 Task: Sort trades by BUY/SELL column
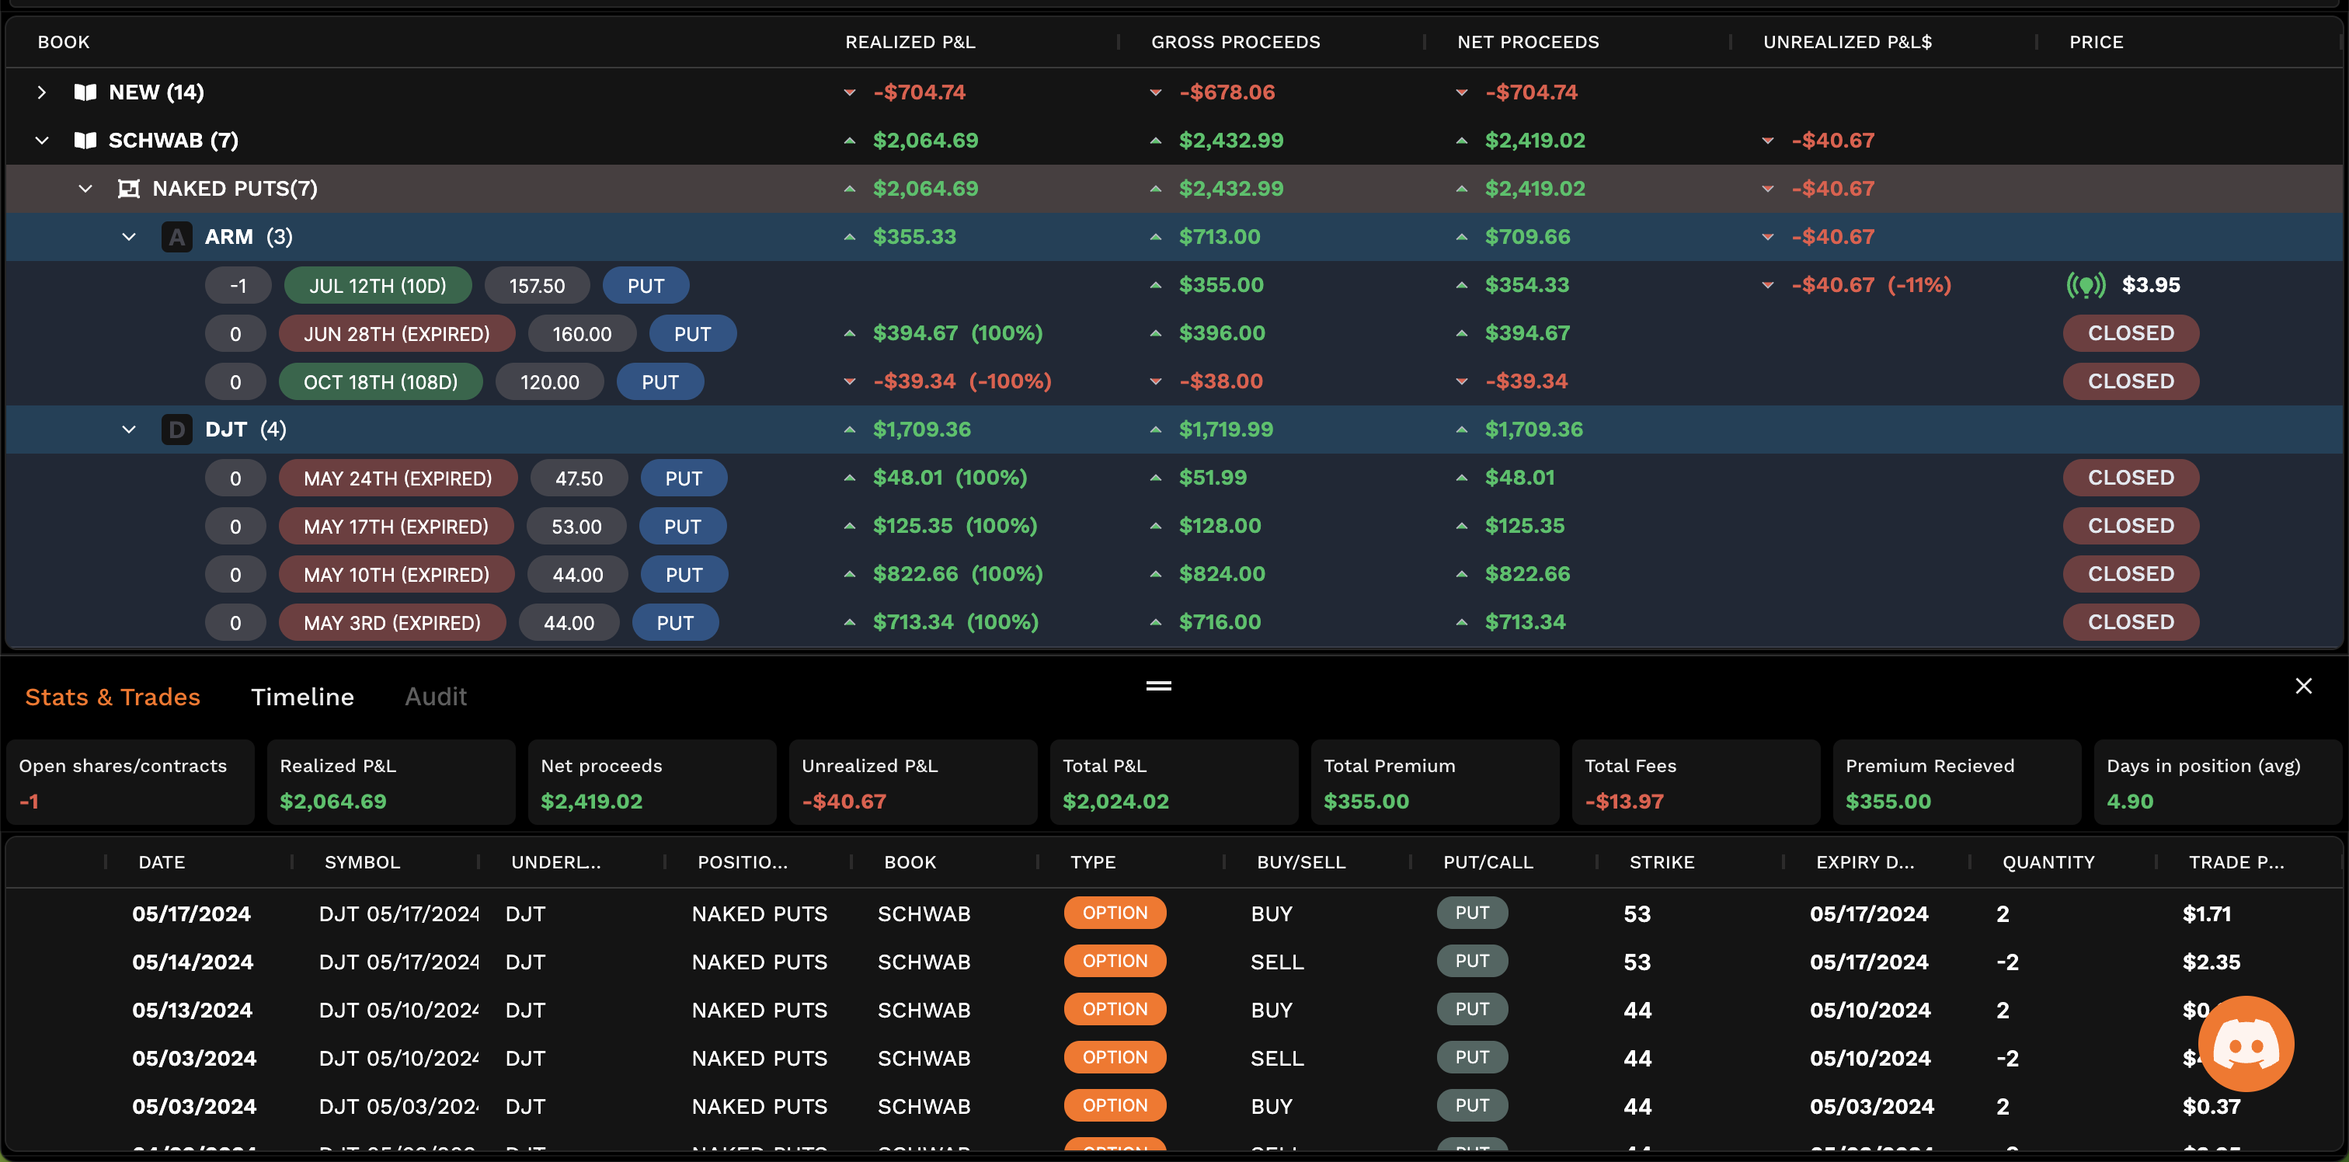1300,862
